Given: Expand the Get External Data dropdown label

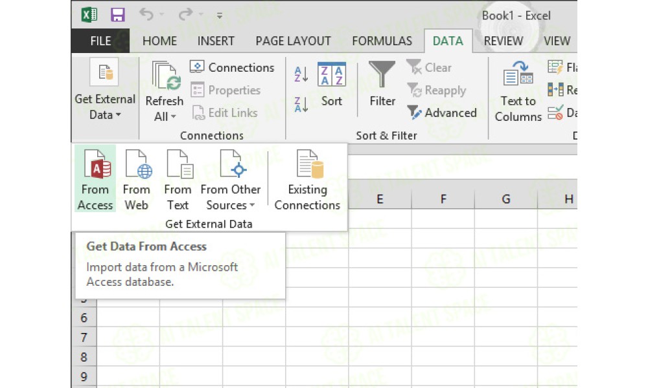Looking at the screenshot, I should point(105,107).
